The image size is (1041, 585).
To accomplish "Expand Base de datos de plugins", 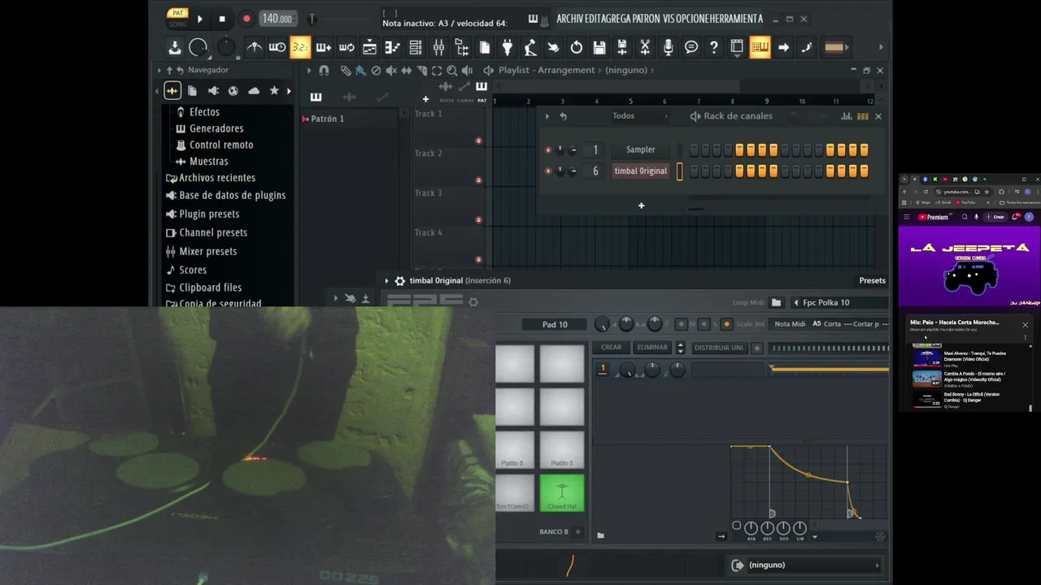I will tap(232, 195).
